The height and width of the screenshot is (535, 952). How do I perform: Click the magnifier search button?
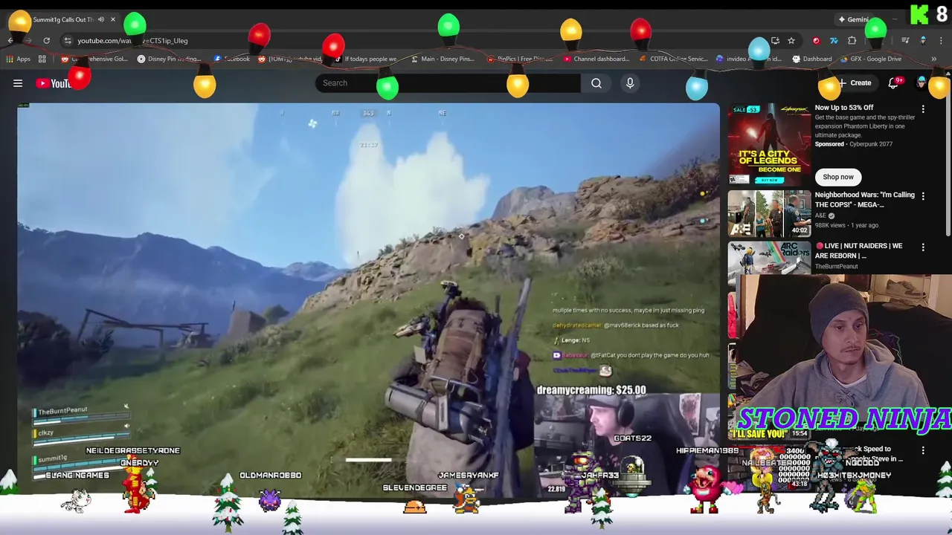596,83
